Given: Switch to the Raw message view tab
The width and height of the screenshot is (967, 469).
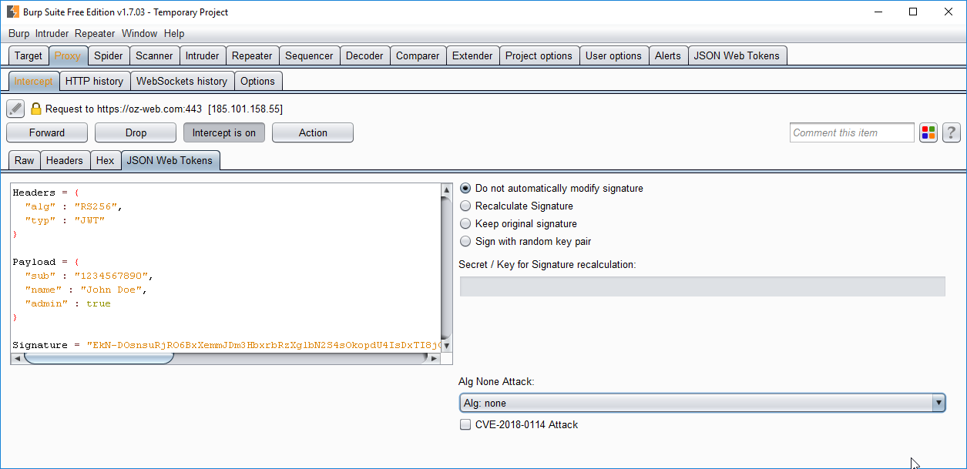Looking at the screenshot, I should (25, 160).
